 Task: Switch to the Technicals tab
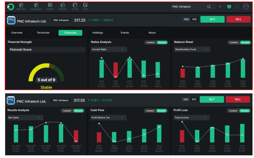43,33
